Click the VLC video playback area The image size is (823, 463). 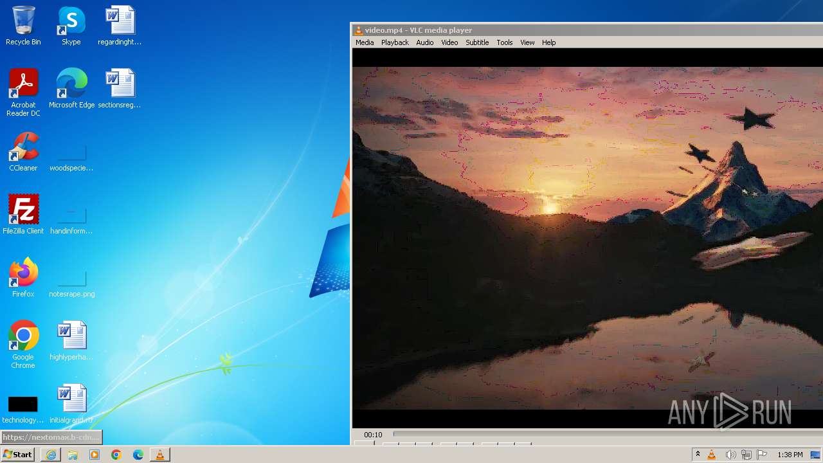[x=588, y=237]
